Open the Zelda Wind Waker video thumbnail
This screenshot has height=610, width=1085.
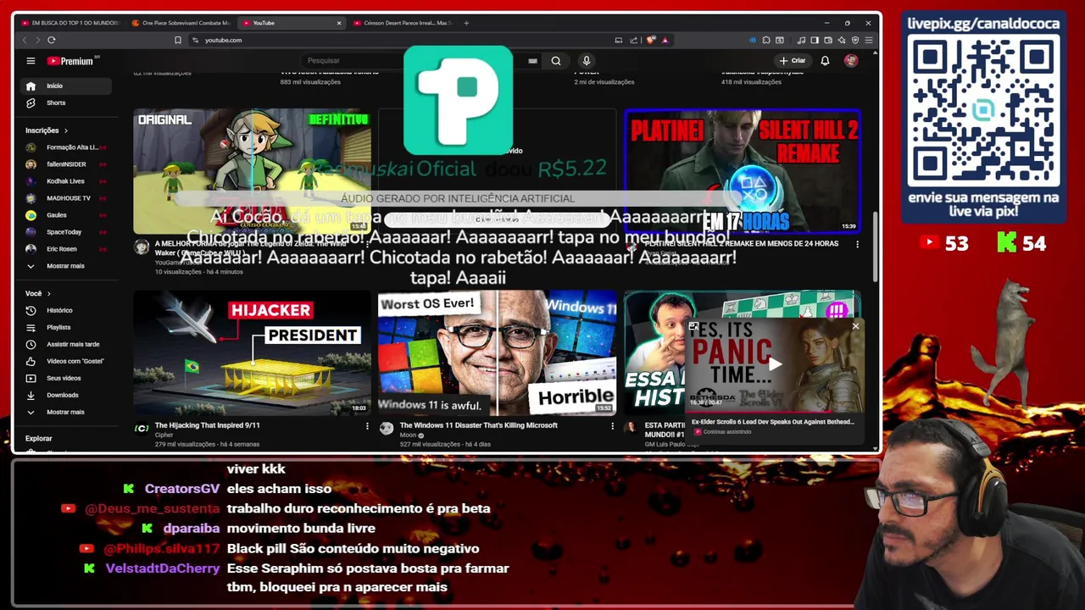pyautogui.click(x=252, y=170)
